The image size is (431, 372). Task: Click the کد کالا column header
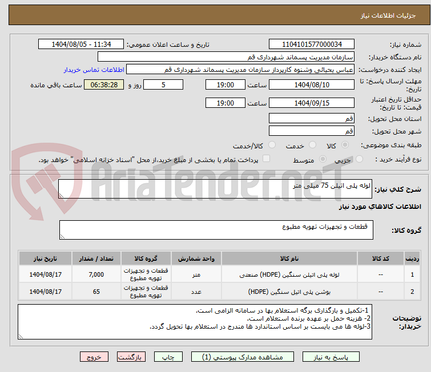[381, 258]
